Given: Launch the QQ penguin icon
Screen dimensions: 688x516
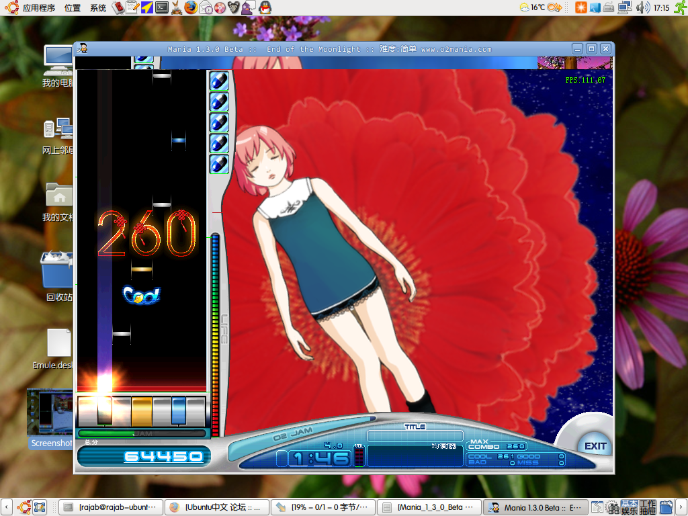Looking at the screenshot, I should [x=265, y=7].
